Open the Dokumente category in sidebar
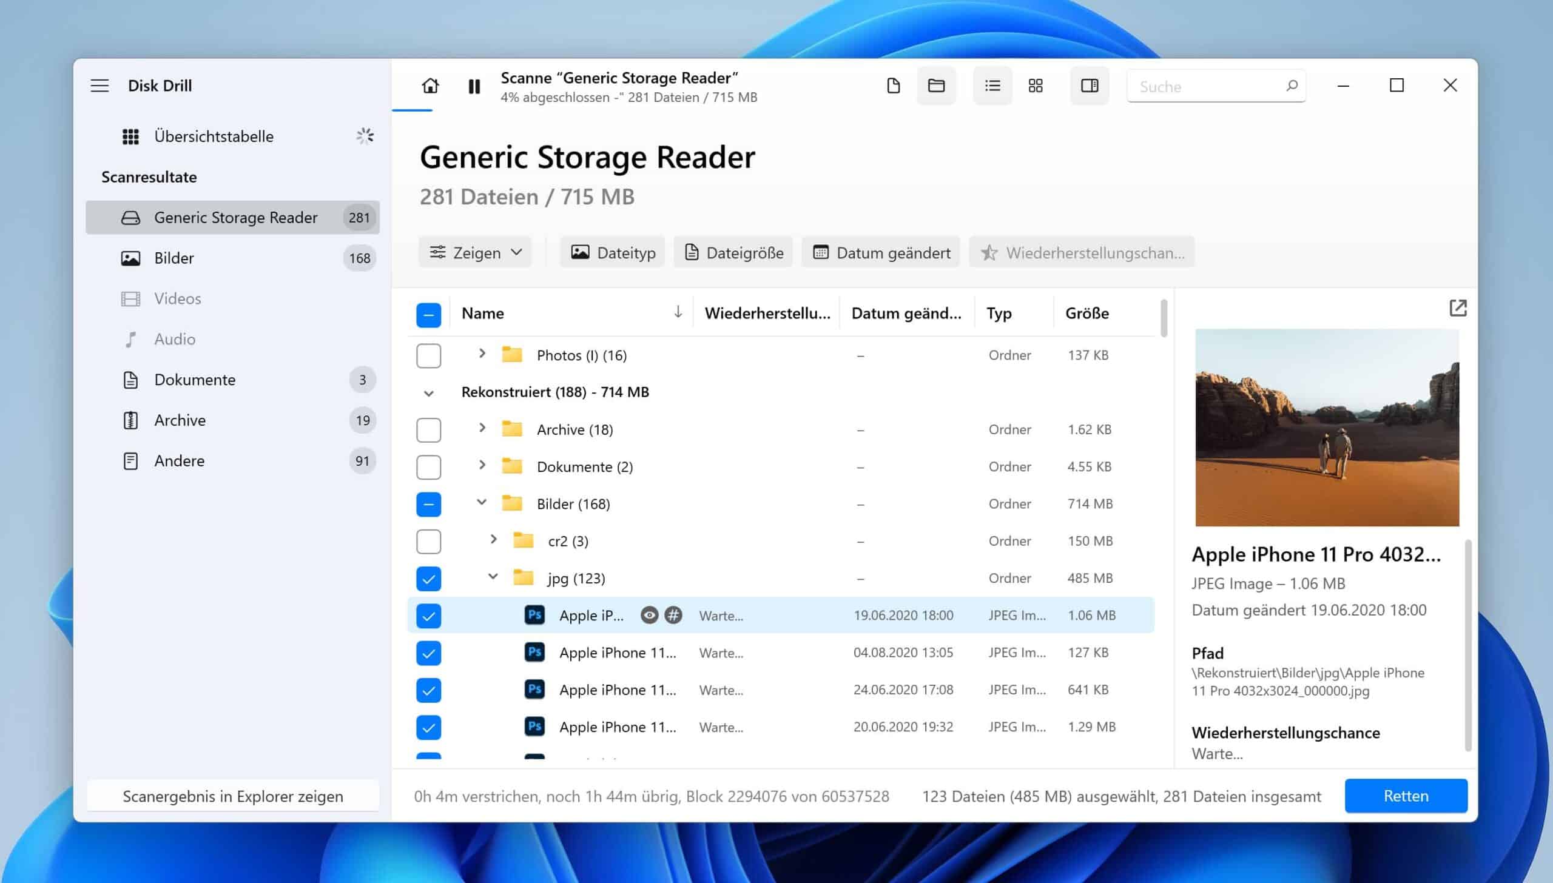The height and width of the screenshot is (883, 1553). pos(233,380)
